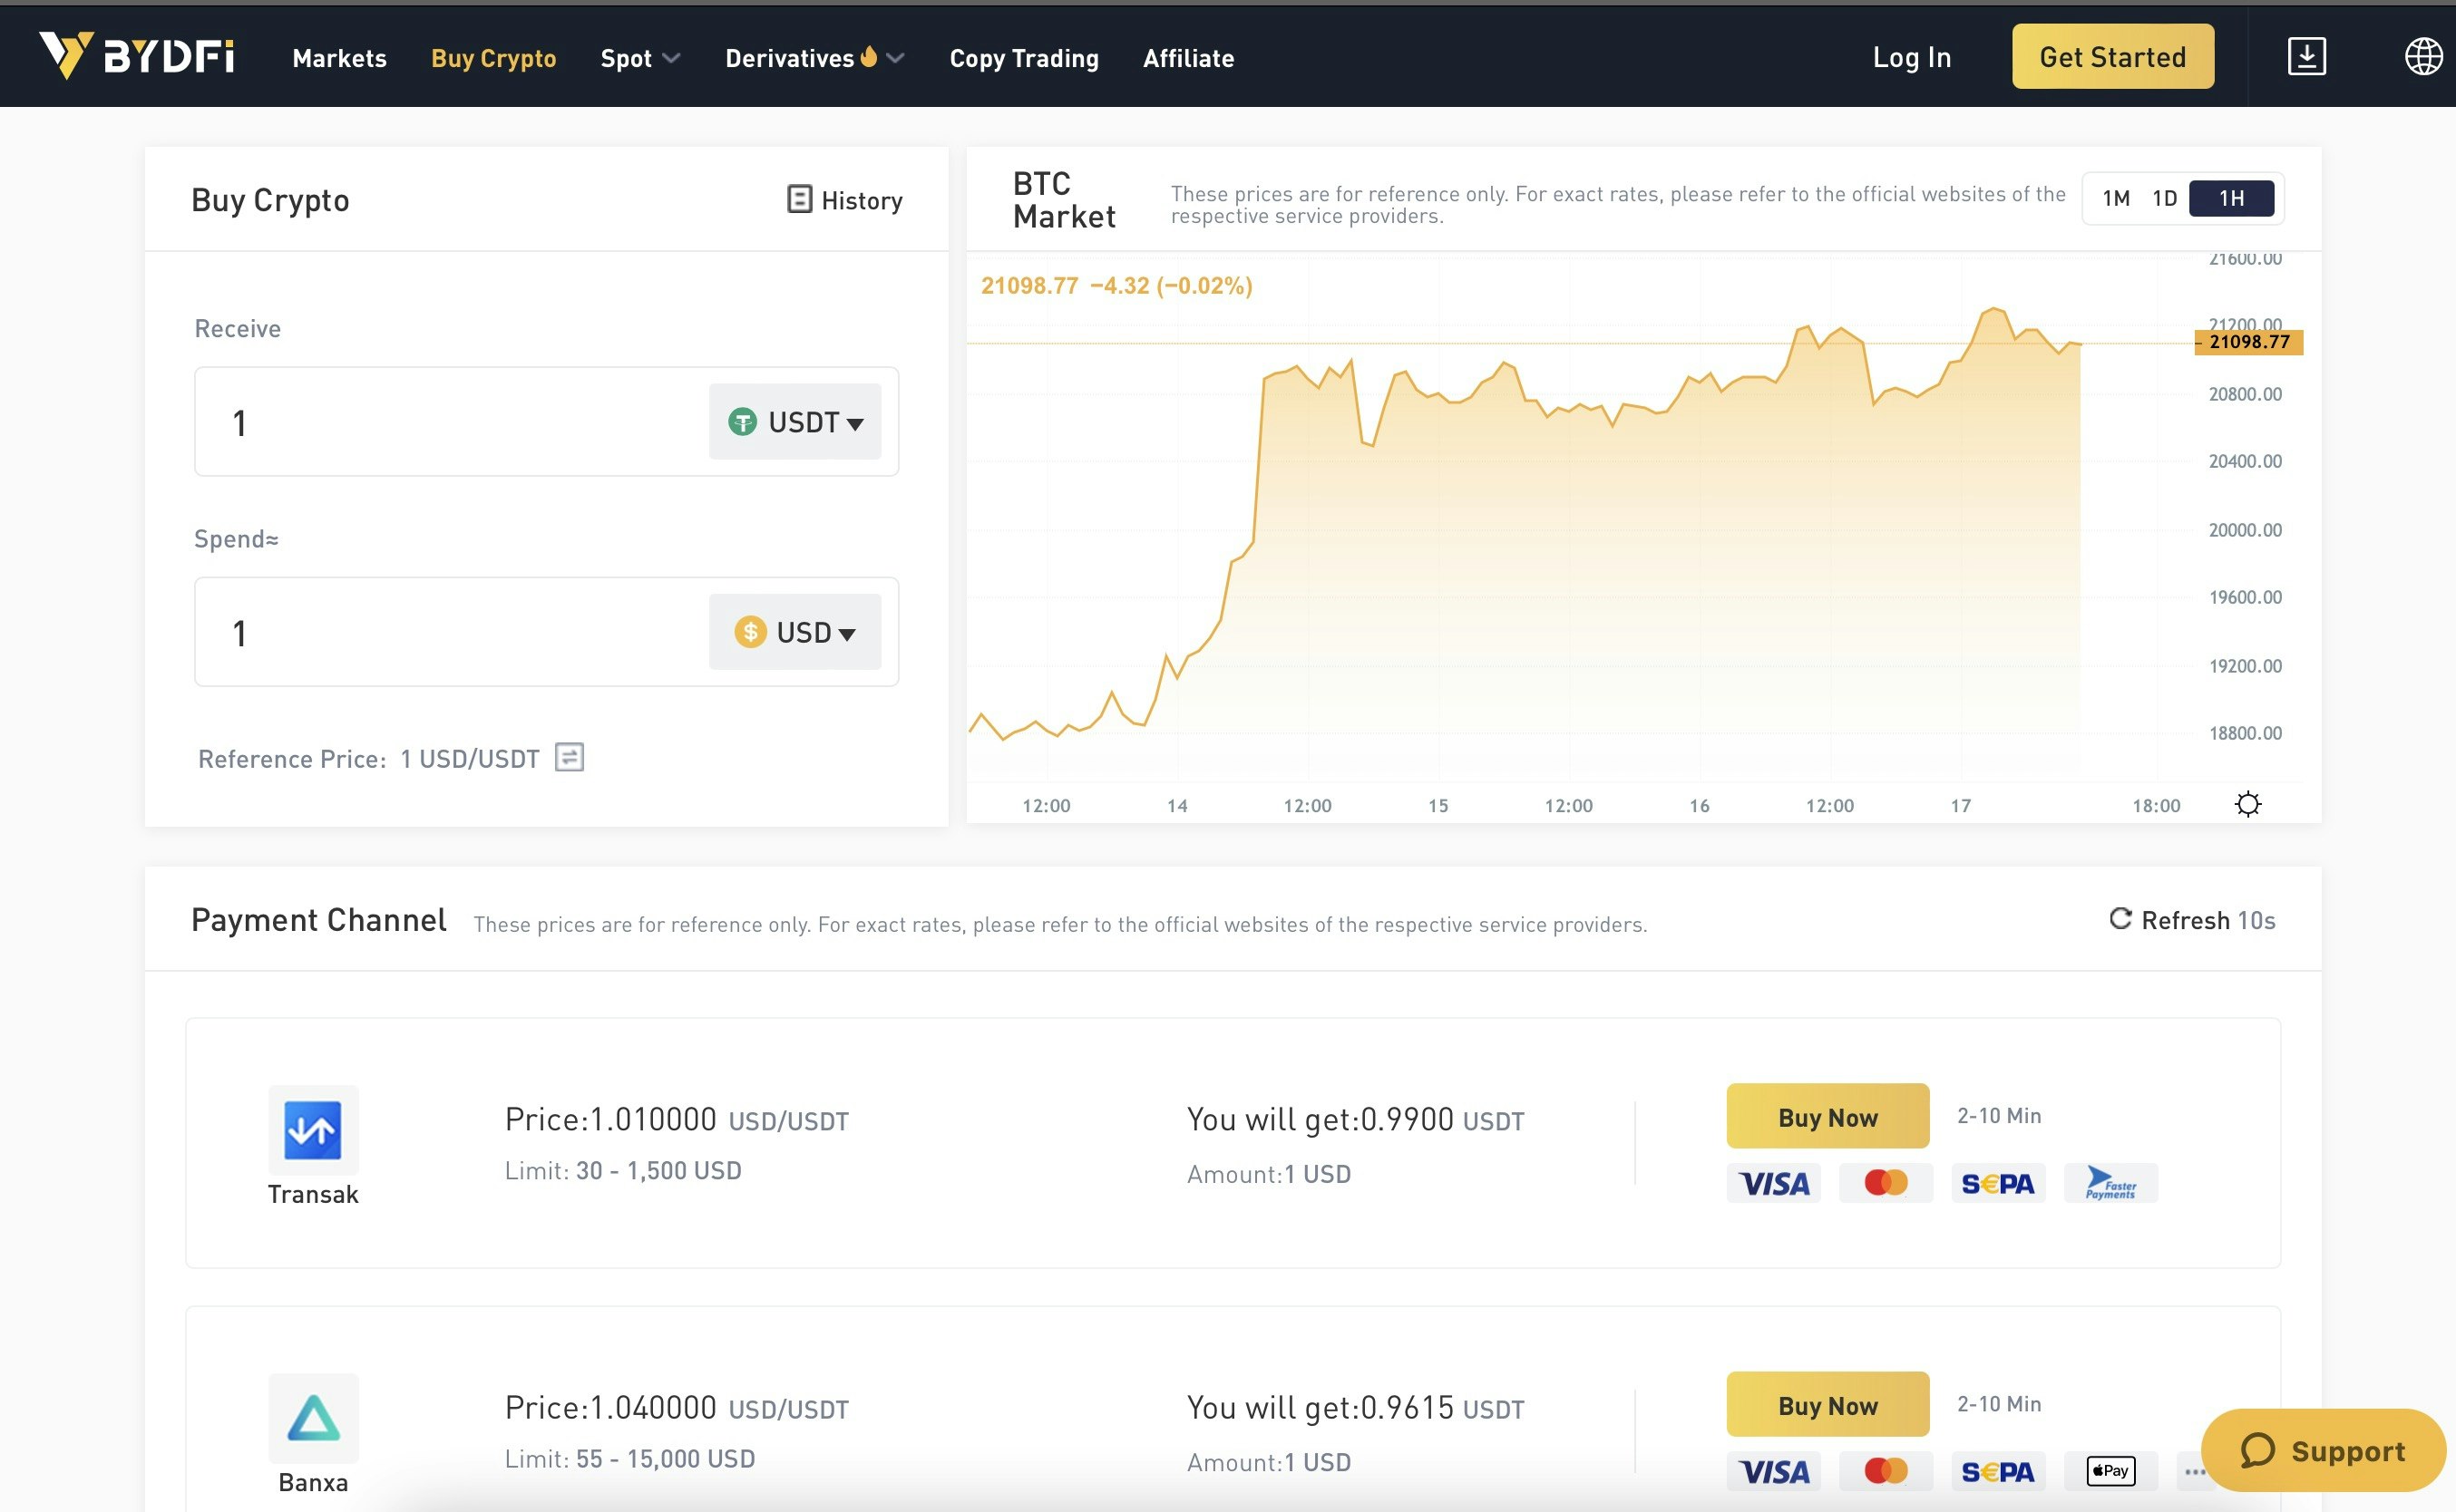Click Faster Payments icon in Transak row
Image resolution: width=2456 pixels, height=1512 pixels.
coord(2110,1183)
